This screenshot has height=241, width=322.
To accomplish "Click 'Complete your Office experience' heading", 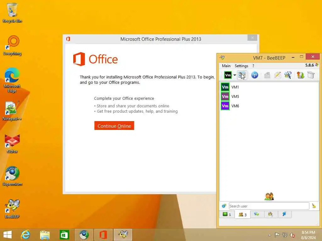I will point(124,98).
